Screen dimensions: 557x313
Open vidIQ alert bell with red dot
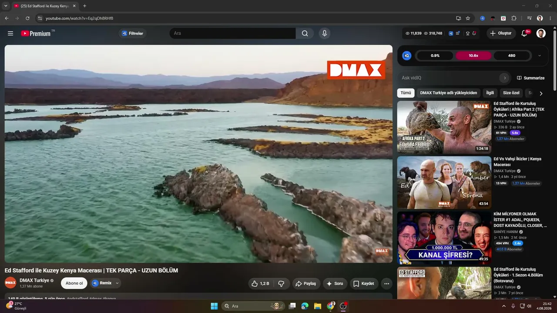pos(474,33)
